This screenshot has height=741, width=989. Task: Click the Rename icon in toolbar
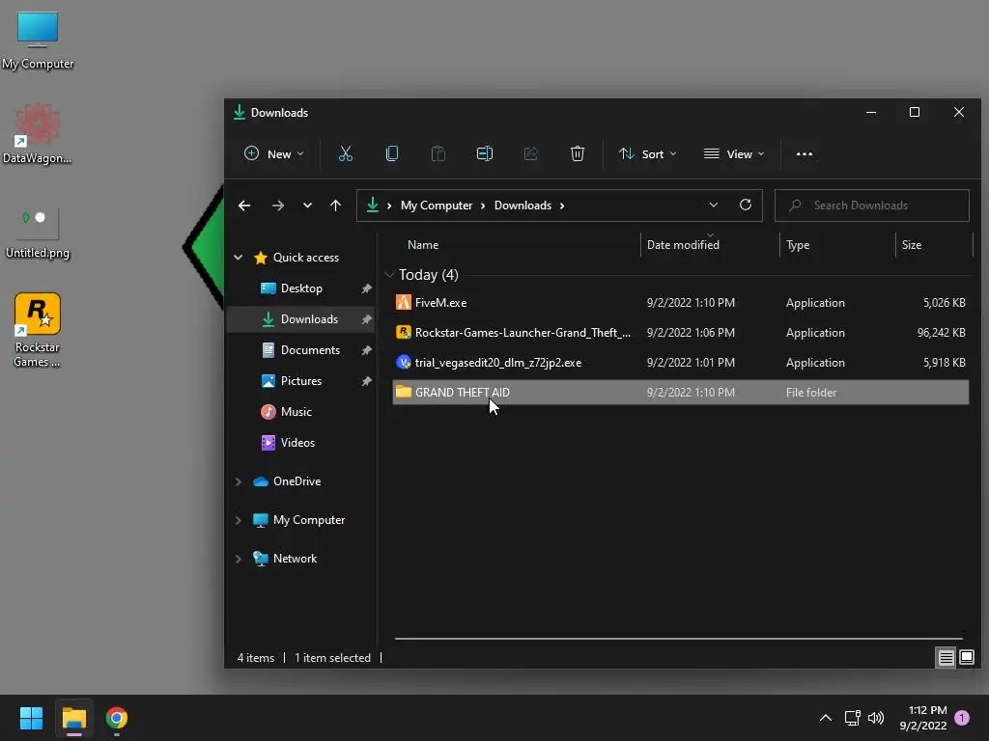485,153
